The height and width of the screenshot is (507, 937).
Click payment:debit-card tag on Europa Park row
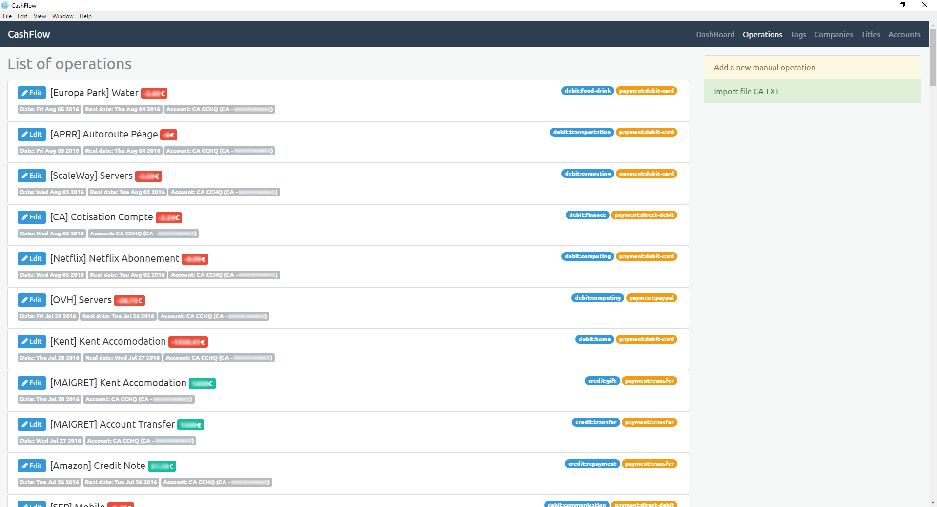(646, 91)
